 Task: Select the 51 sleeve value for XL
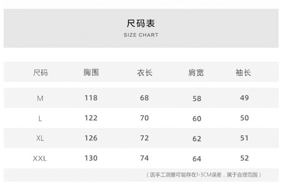(x=245, y=138)
